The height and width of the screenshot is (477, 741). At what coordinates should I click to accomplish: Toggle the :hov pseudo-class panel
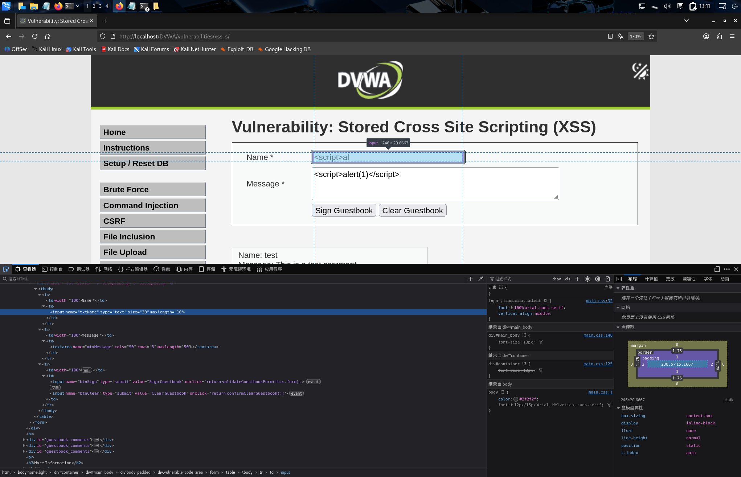click(557, 279)
